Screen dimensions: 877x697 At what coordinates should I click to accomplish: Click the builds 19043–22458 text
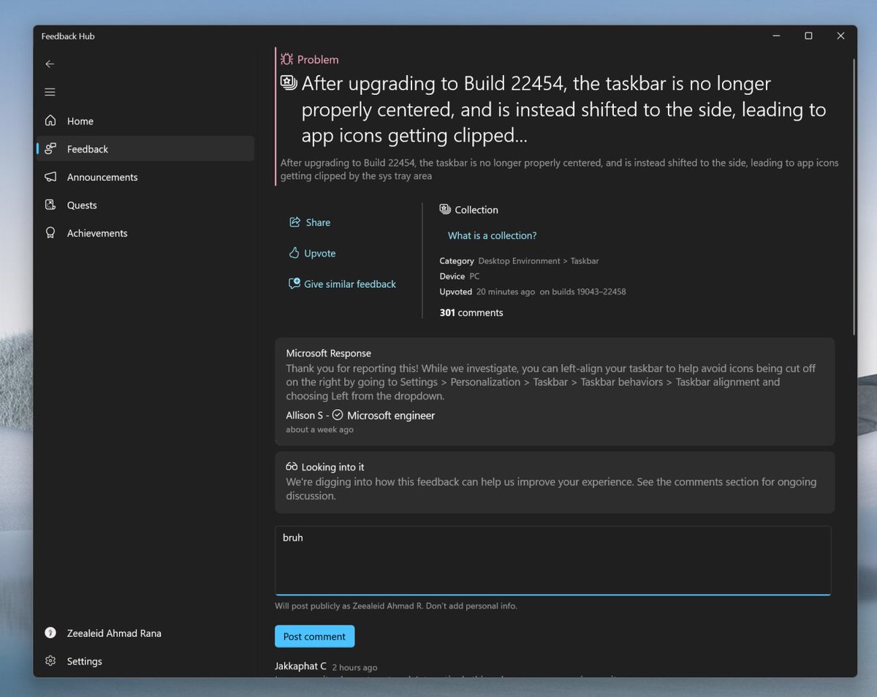(582, 292)
